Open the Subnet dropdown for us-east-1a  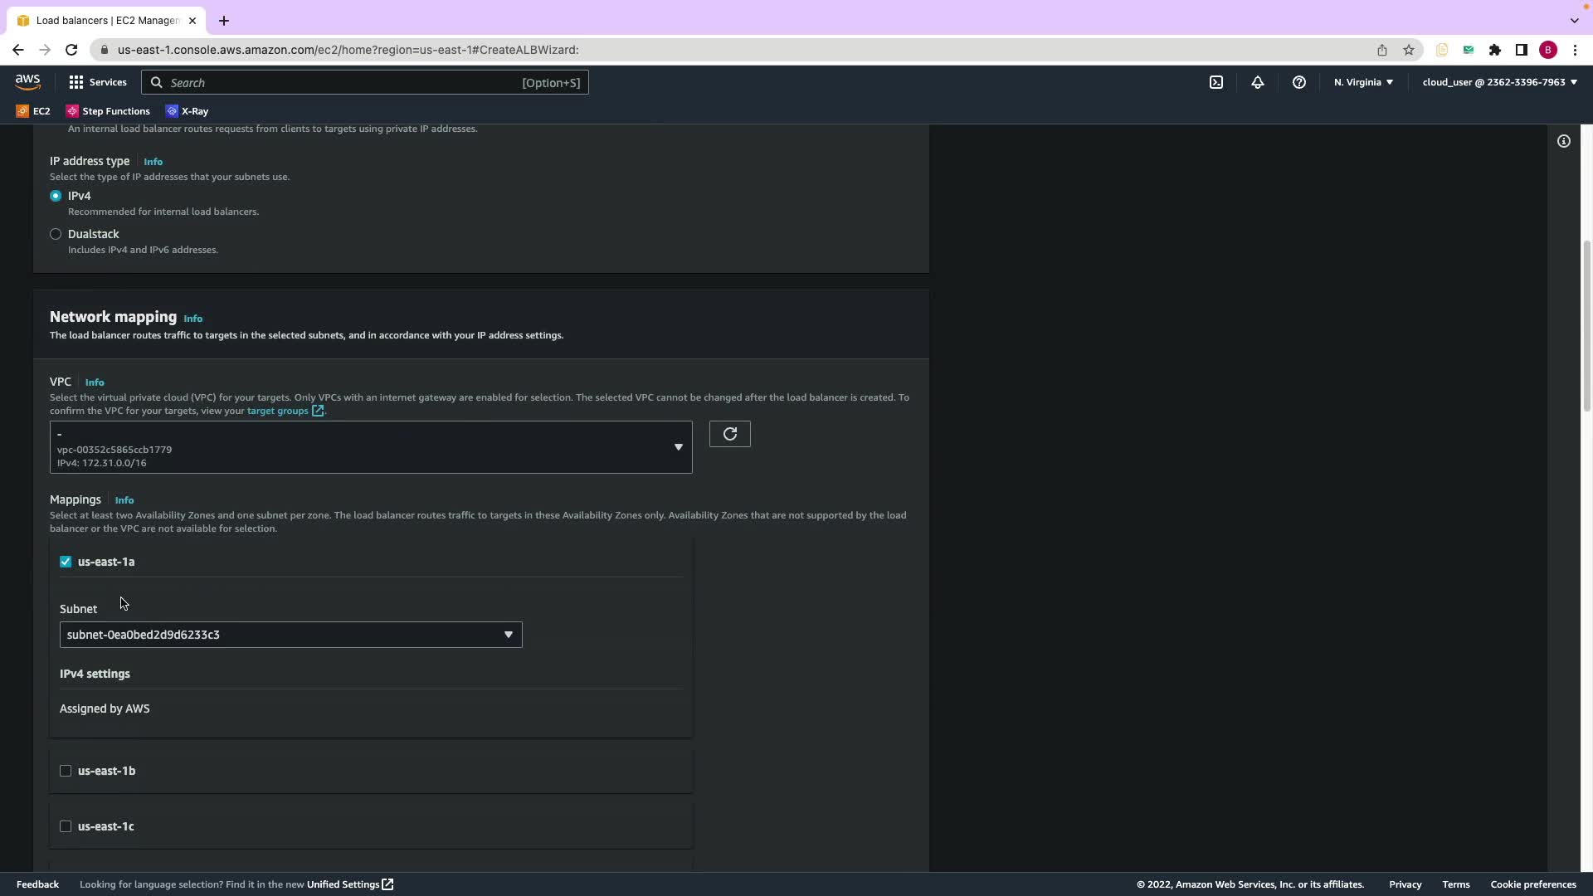(x=290, y=635)
